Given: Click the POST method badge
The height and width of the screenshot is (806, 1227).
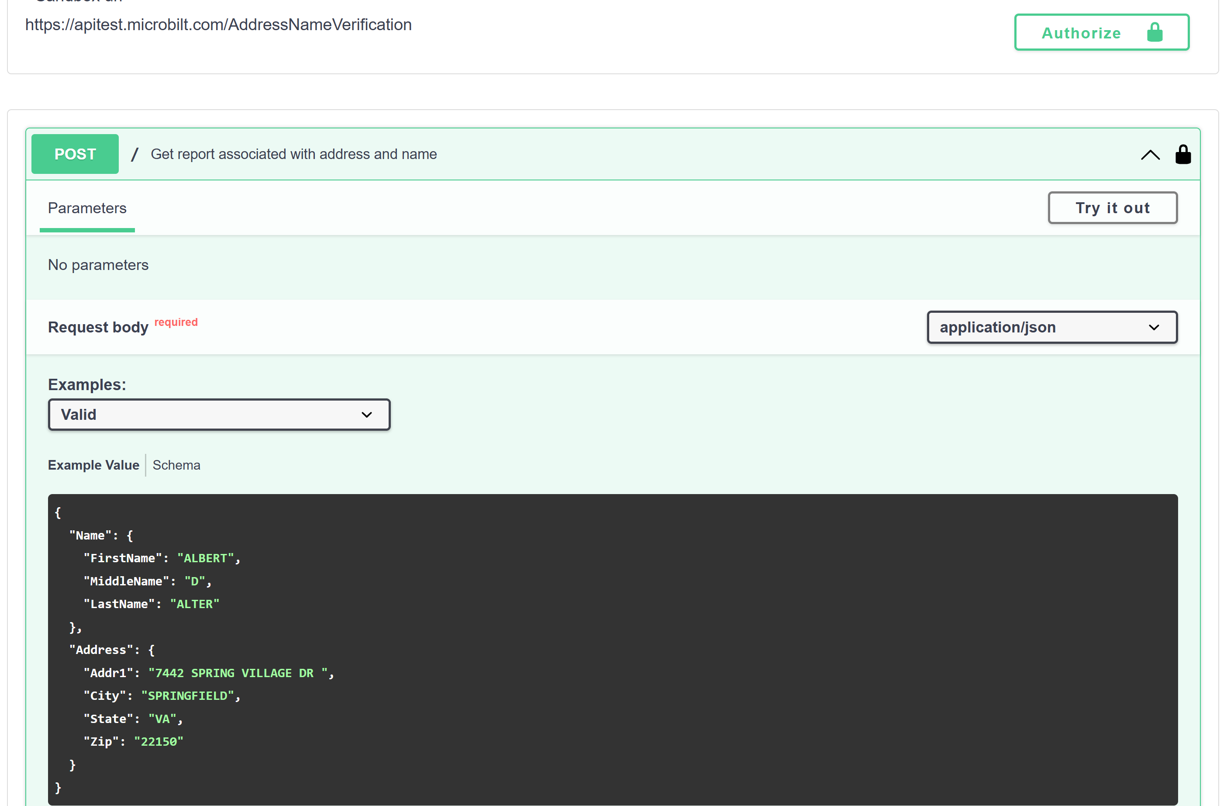Looking at the screenshot, I should [75, 154].
